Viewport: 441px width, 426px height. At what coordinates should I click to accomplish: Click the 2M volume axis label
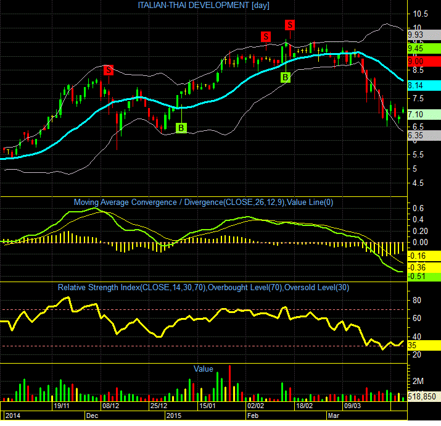pyautogui.click(x=418, y=381)
